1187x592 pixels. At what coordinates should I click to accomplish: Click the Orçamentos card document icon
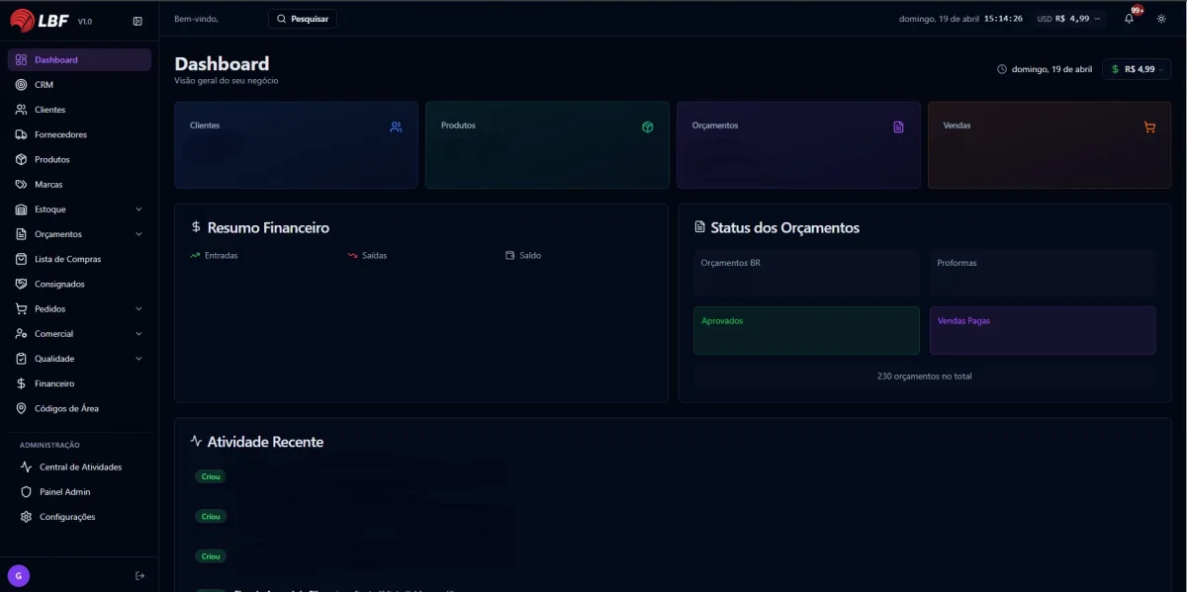tap(898, 127)
